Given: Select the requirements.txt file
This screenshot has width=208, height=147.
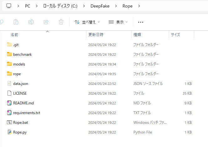Looking at the screenshot, I should (26, 113).
